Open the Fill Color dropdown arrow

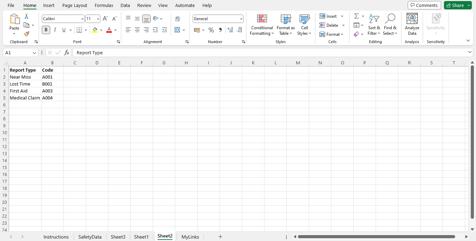click(101, 30)
